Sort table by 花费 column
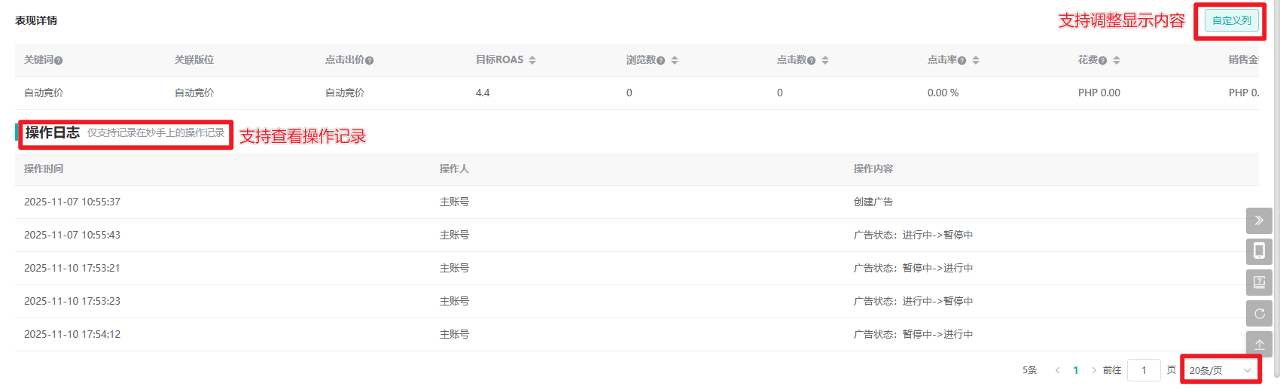 tap(1117, 60)
